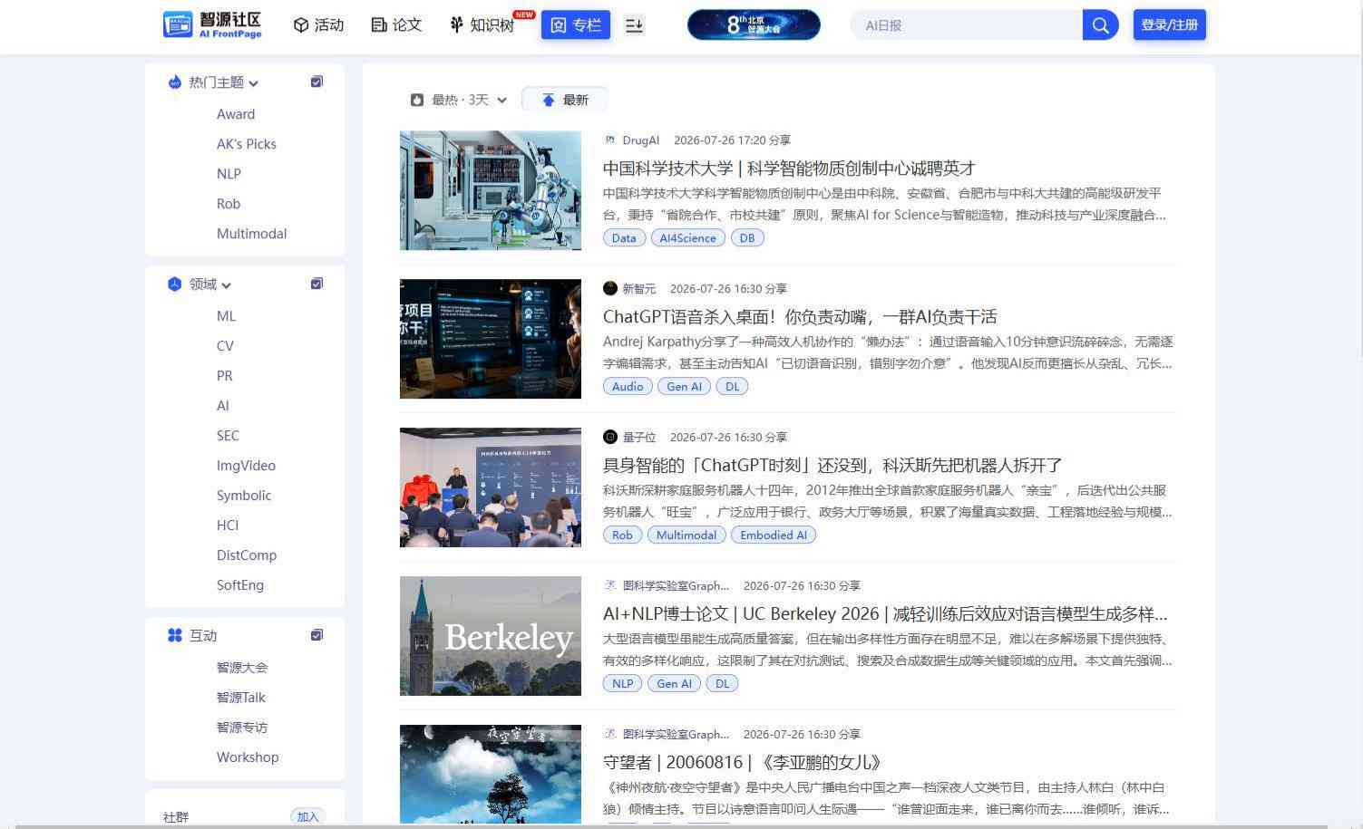Image resolution: width=1363 pixels, height=829 pixels.
Task: Click the 智源社区 AI FrontPage logo
Action: click(x=213, y=24)
